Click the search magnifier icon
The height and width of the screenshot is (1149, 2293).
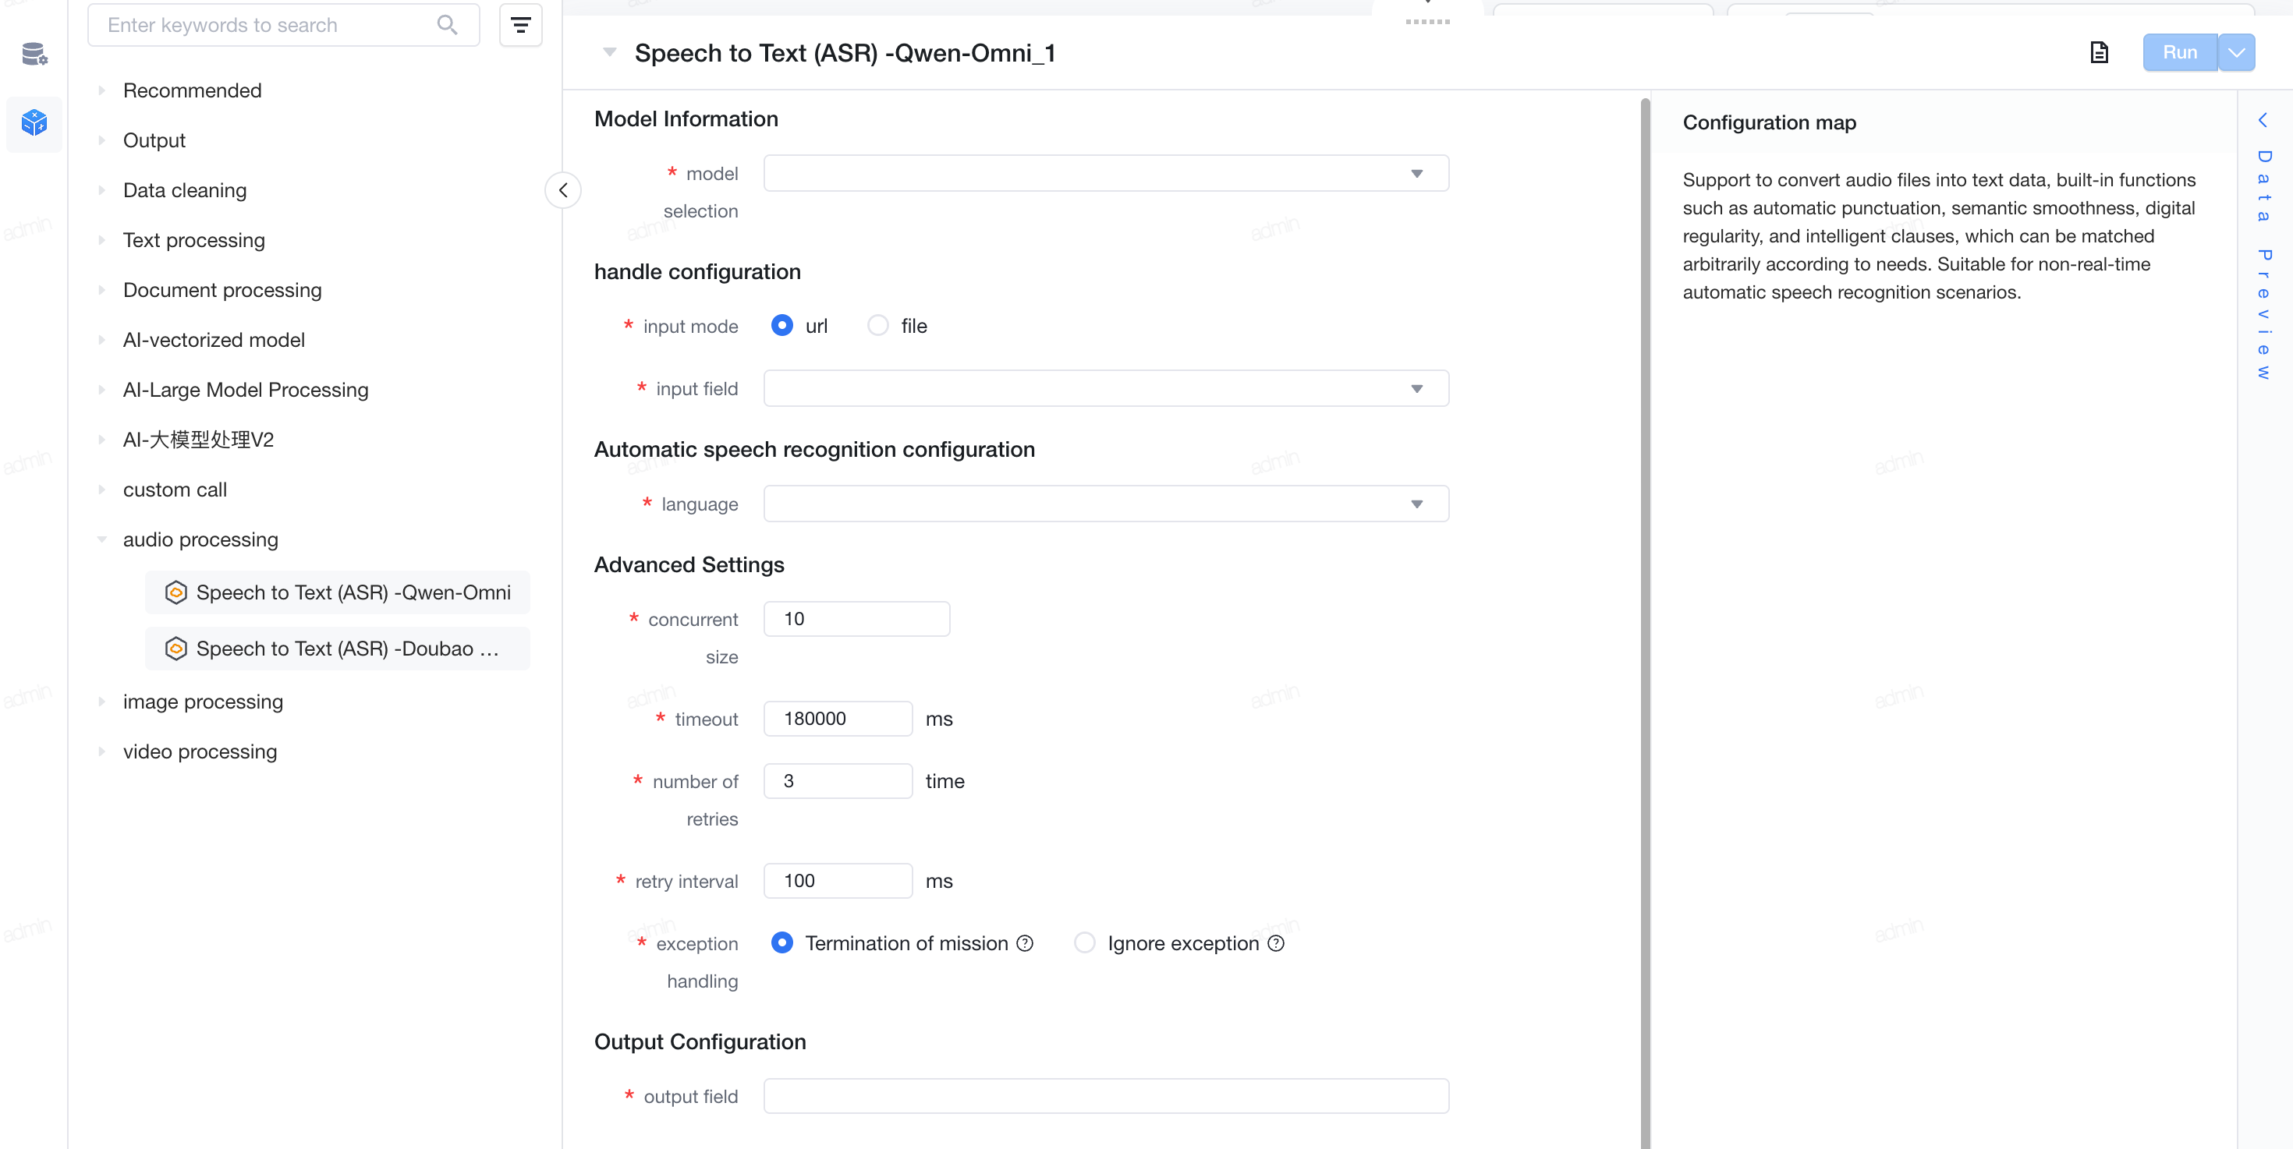tap(447, 25)
